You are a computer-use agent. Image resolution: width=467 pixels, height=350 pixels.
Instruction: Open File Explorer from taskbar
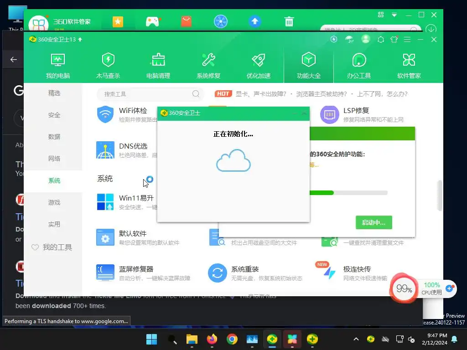click(x=192, y=339)
